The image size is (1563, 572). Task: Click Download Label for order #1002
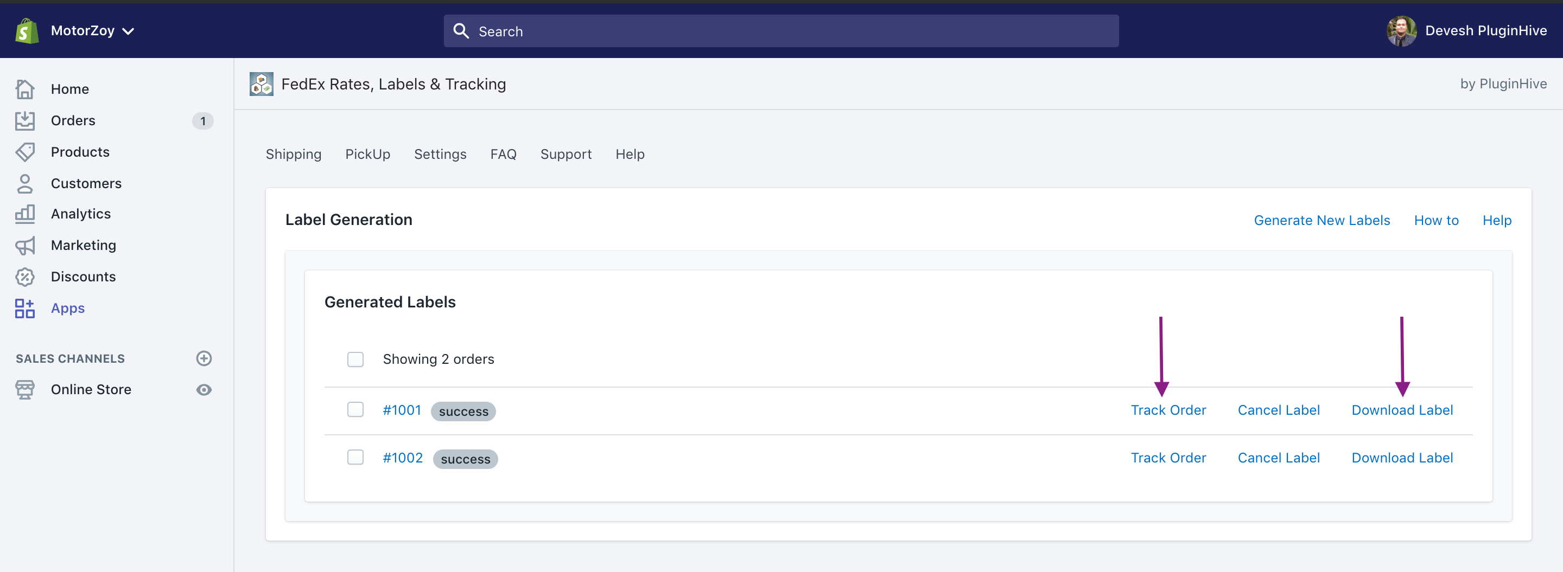point(1402,458)
